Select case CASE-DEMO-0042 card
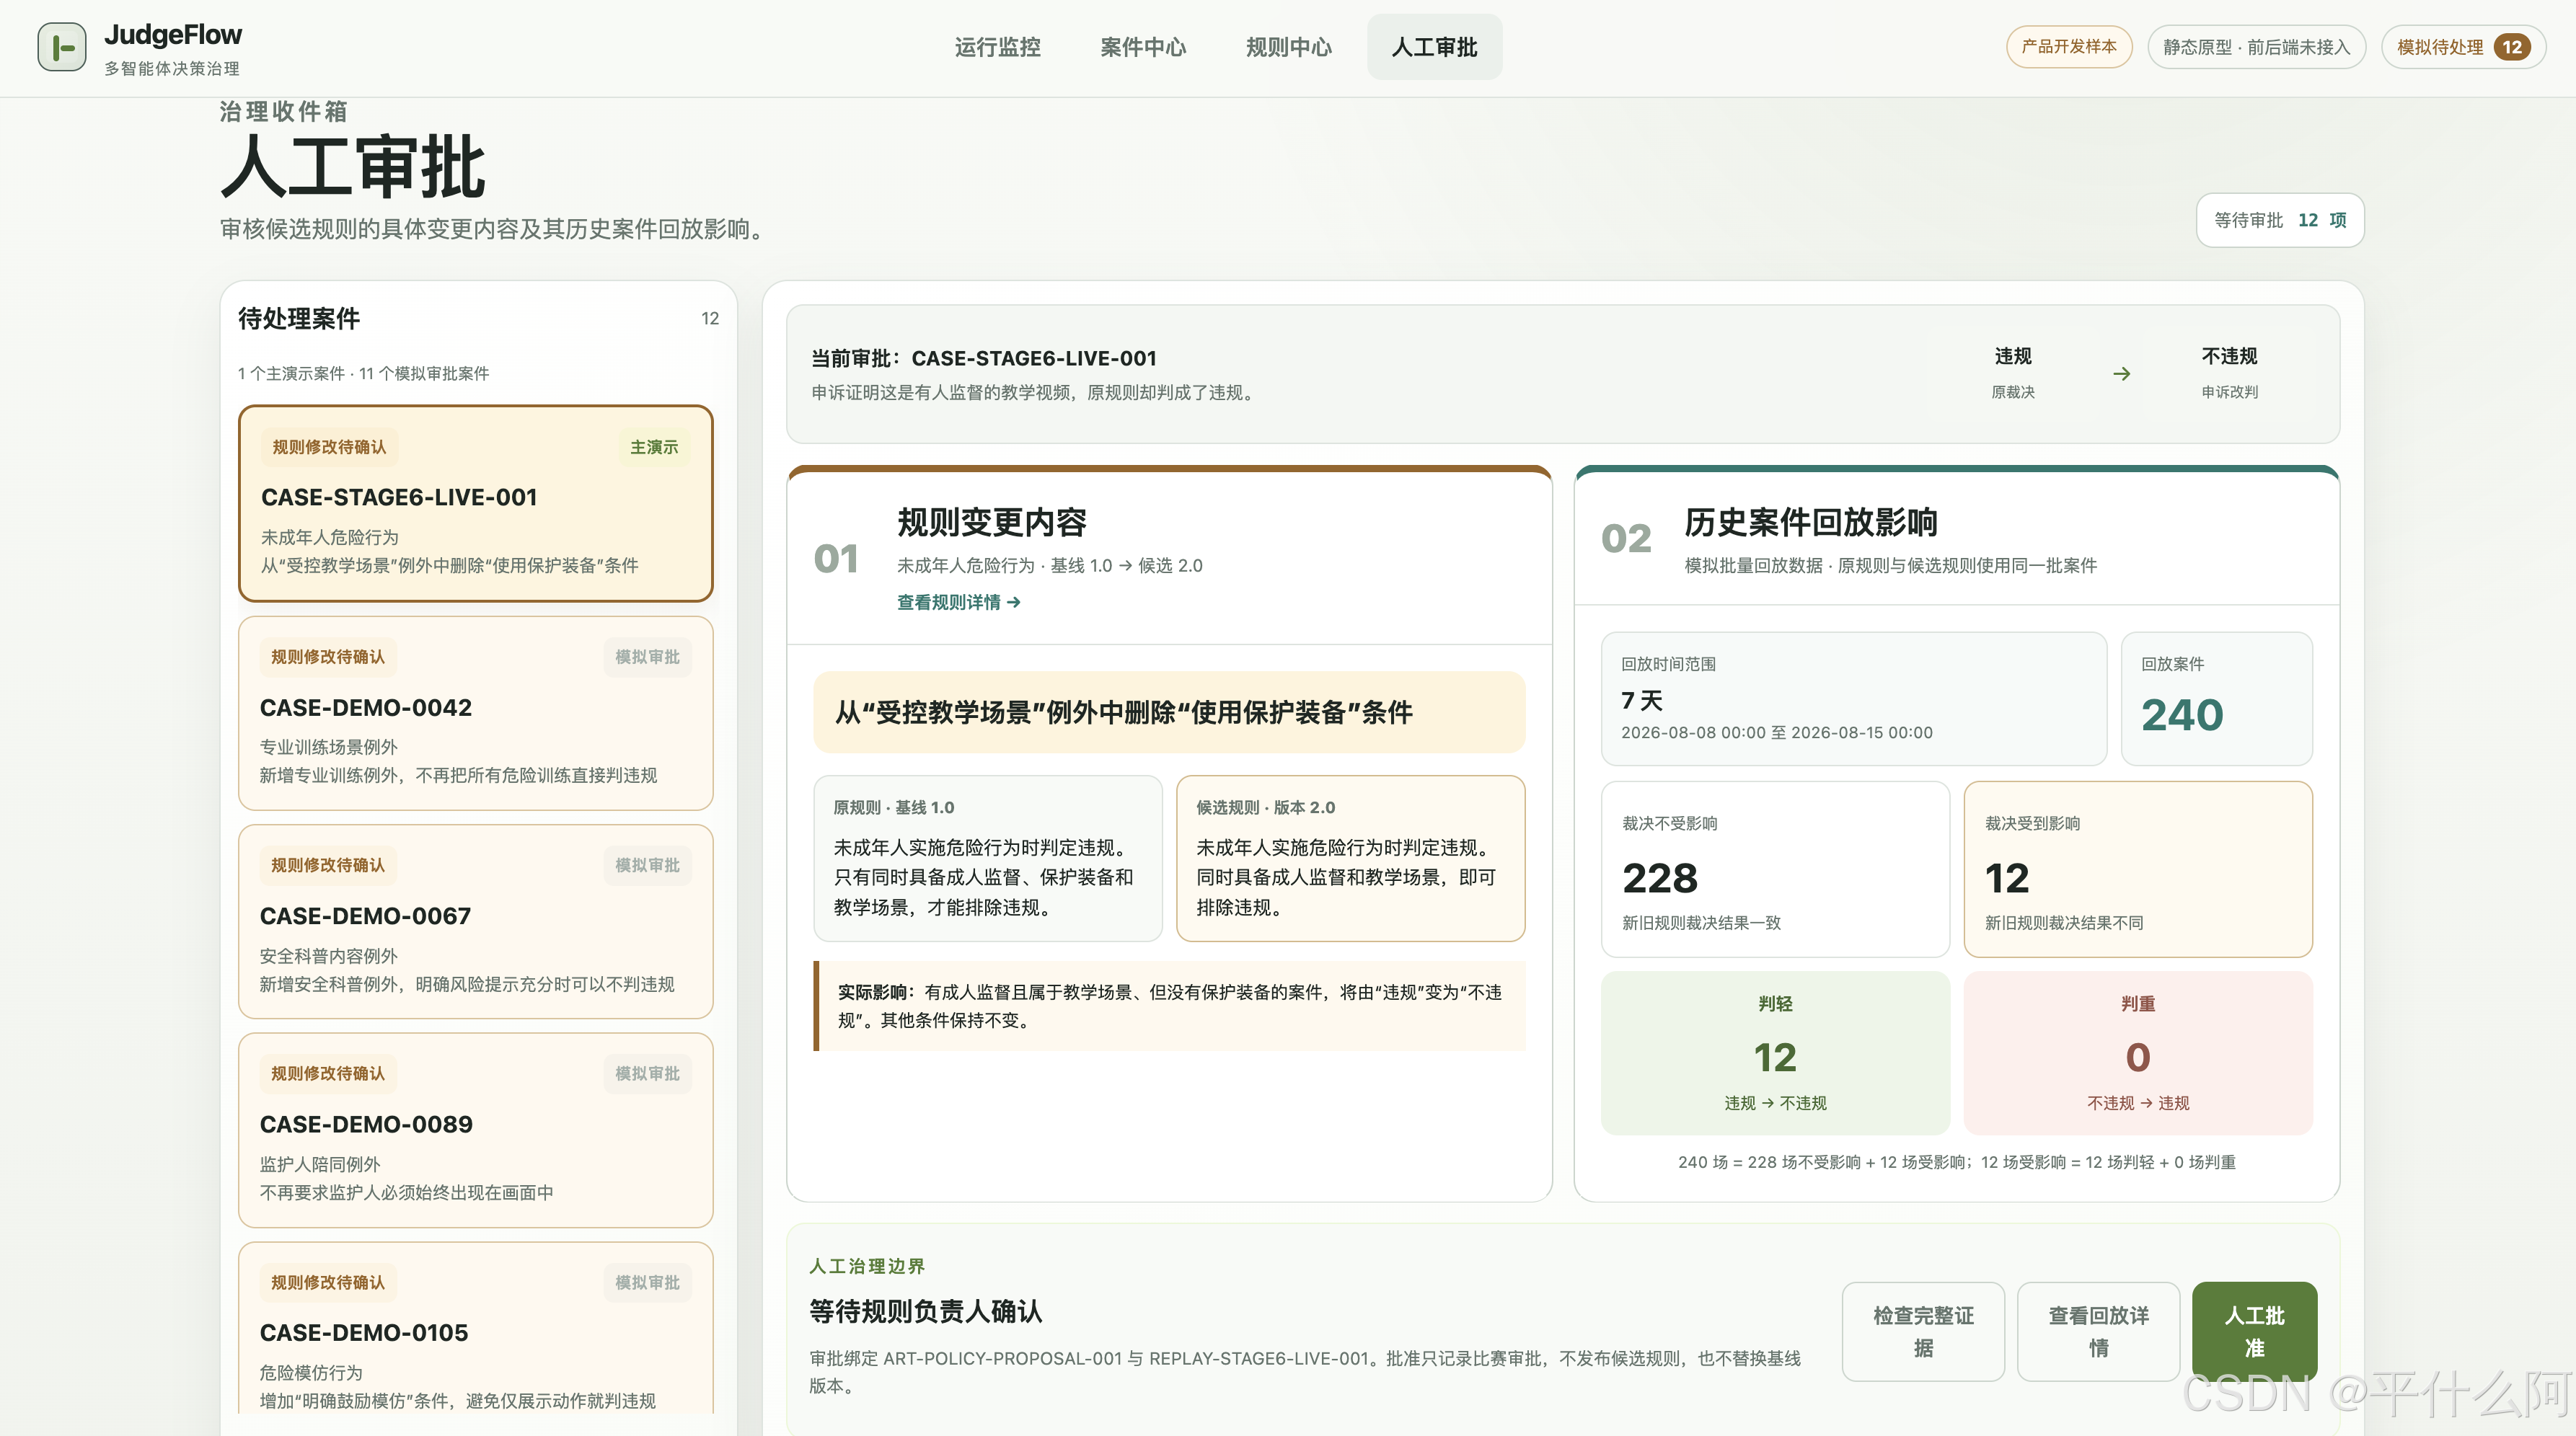2576x1436 pixels. point(476,714)
